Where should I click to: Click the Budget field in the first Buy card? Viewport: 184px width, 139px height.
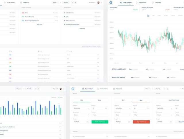pos(81,122)
